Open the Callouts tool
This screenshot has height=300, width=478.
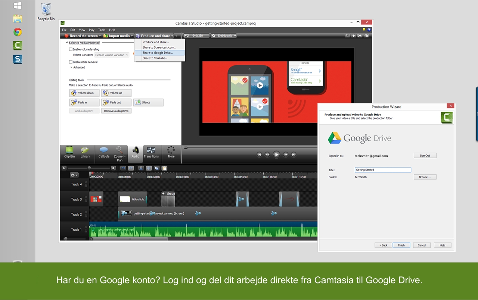coord(104,152)
